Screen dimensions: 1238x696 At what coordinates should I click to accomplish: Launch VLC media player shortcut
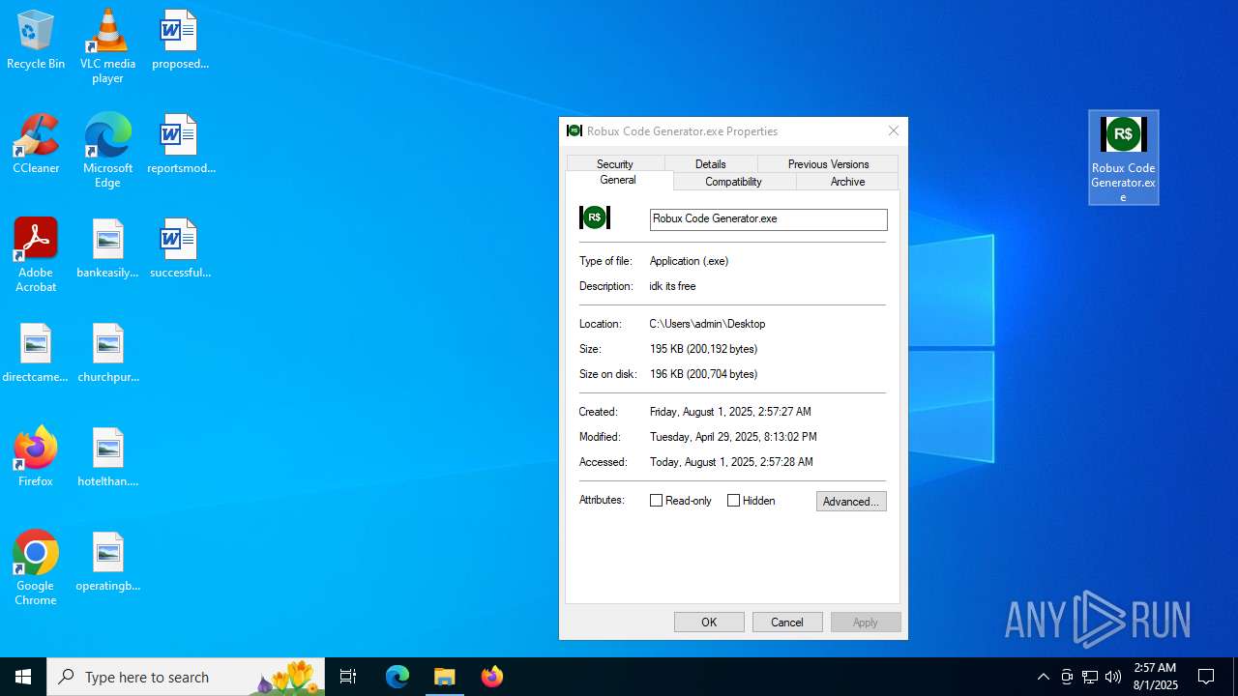(107, 46)
